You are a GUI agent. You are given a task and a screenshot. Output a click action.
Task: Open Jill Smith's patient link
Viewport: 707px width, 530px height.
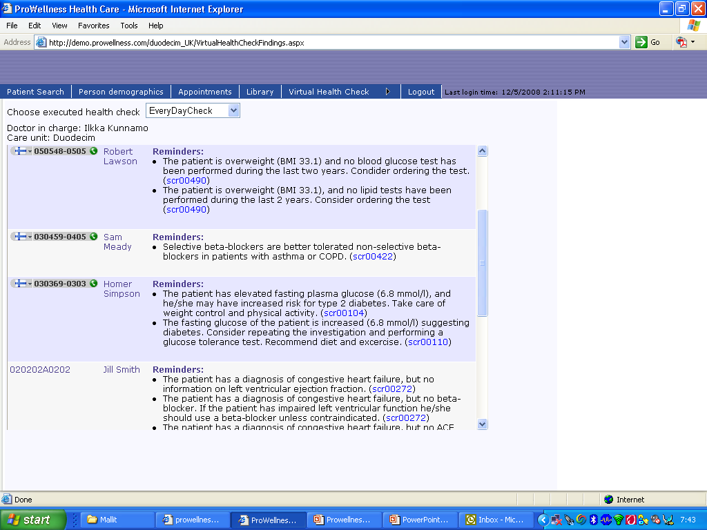[122, 370]
